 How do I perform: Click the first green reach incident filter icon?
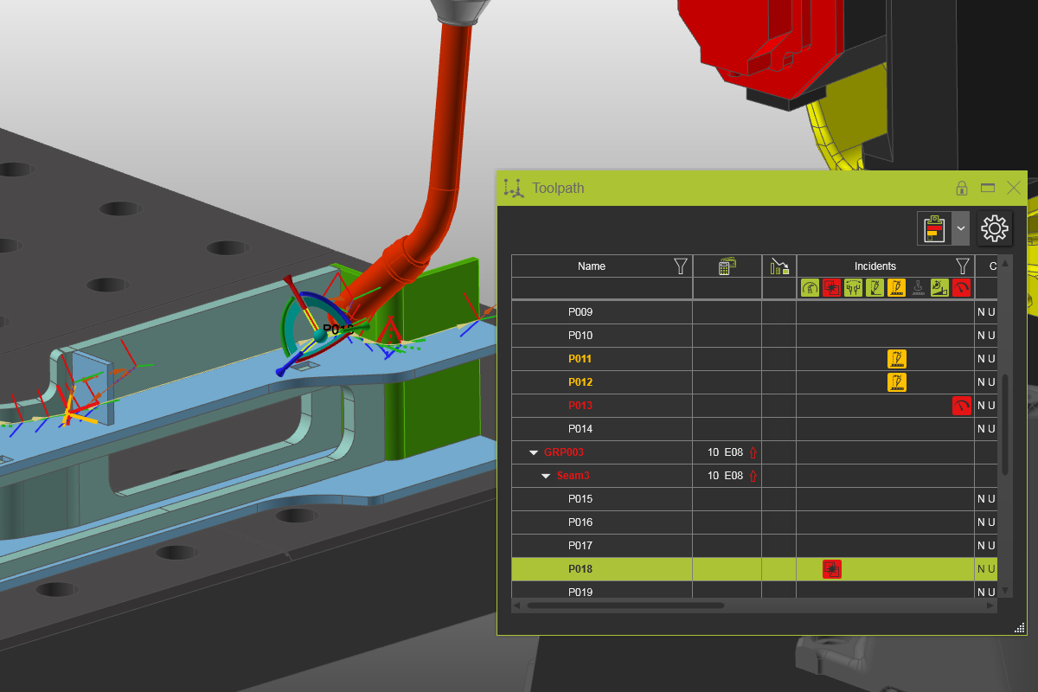point(810,288)
